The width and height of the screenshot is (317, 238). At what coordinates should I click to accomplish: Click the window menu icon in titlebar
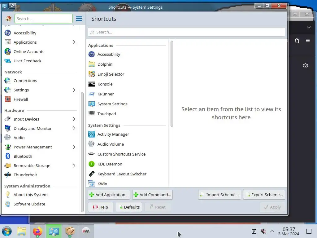(x=4, y=6)
